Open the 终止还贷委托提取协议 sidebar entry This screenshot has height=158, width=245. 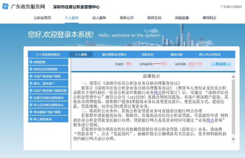pos(48,105)
